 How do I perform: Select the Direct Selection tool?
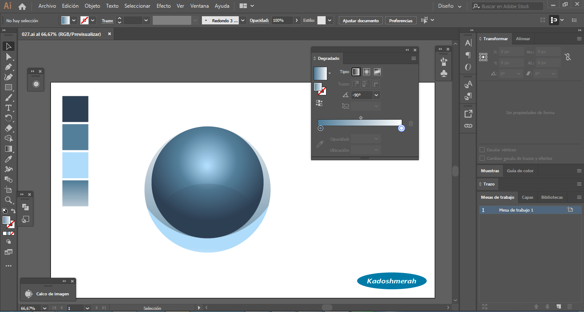pyautogui.click(x=9, y=56)
